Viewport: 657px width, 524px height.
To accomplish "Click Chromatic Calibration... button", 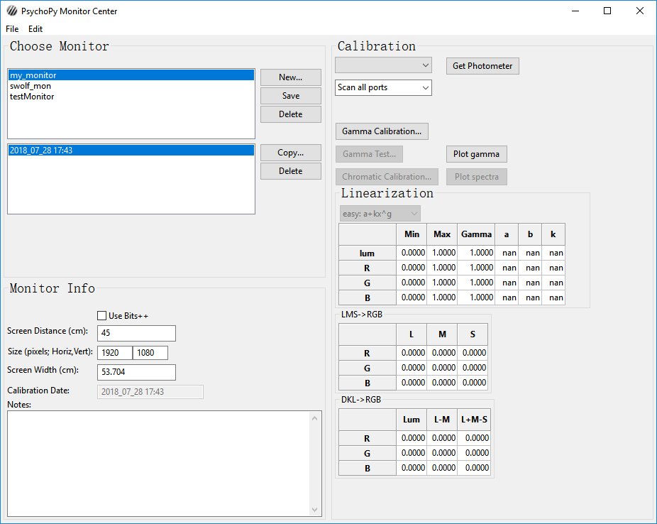I will (387, 177).
